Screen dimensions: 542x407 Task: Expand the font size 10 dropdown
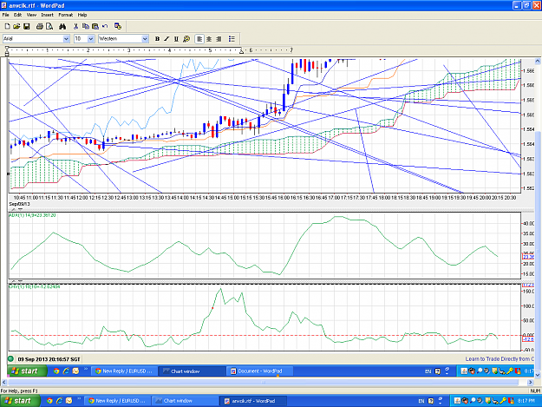pos(91,39)
